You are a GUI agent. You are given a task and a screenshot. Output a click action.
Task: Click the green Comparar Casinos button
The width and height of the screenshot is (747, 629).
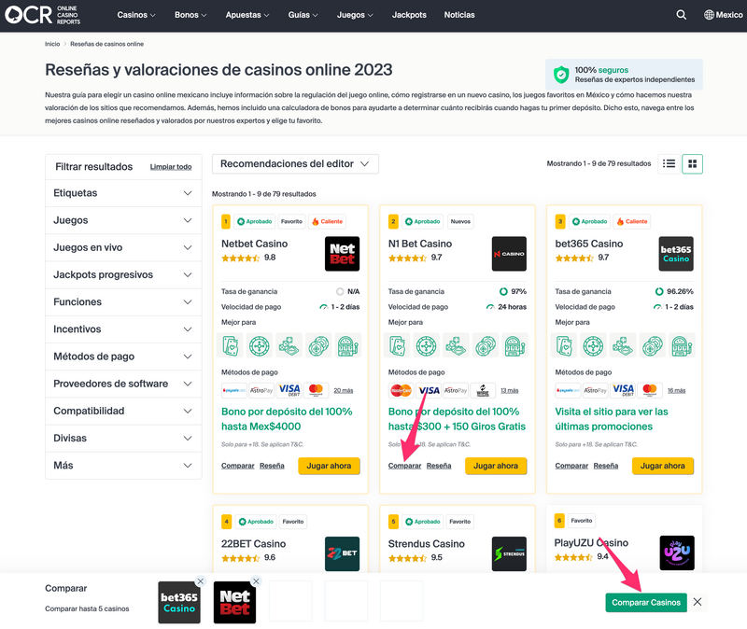pos(646,602)
